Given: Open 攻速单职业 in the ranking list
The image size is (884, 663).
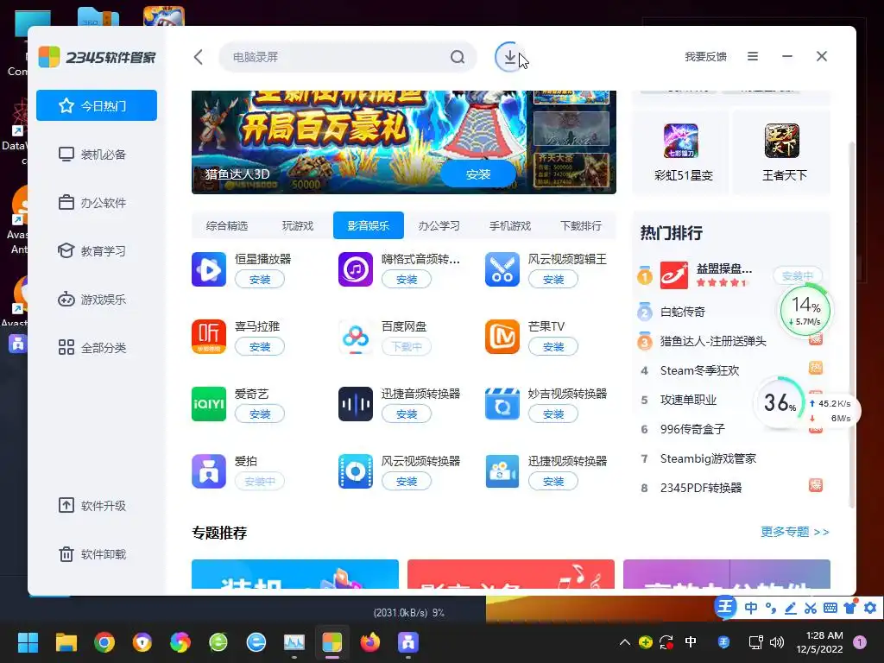Looking at the screenshot, I should tap(688, 400).
